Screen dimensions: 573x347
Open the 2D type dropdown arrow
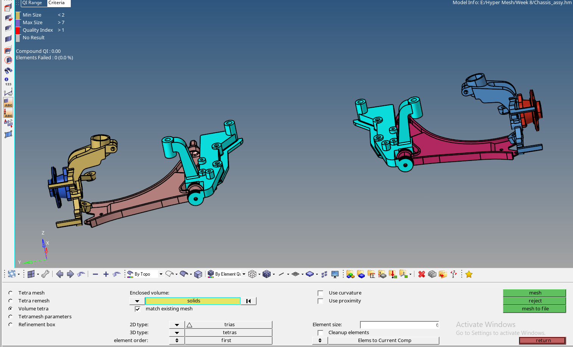point(177,325)
